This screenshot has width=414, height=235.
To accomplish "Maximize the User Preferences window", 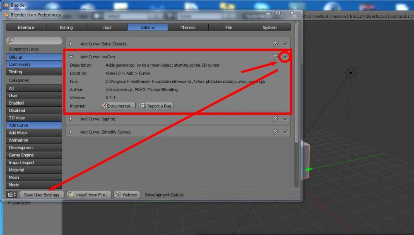I will tap(278, 13).
